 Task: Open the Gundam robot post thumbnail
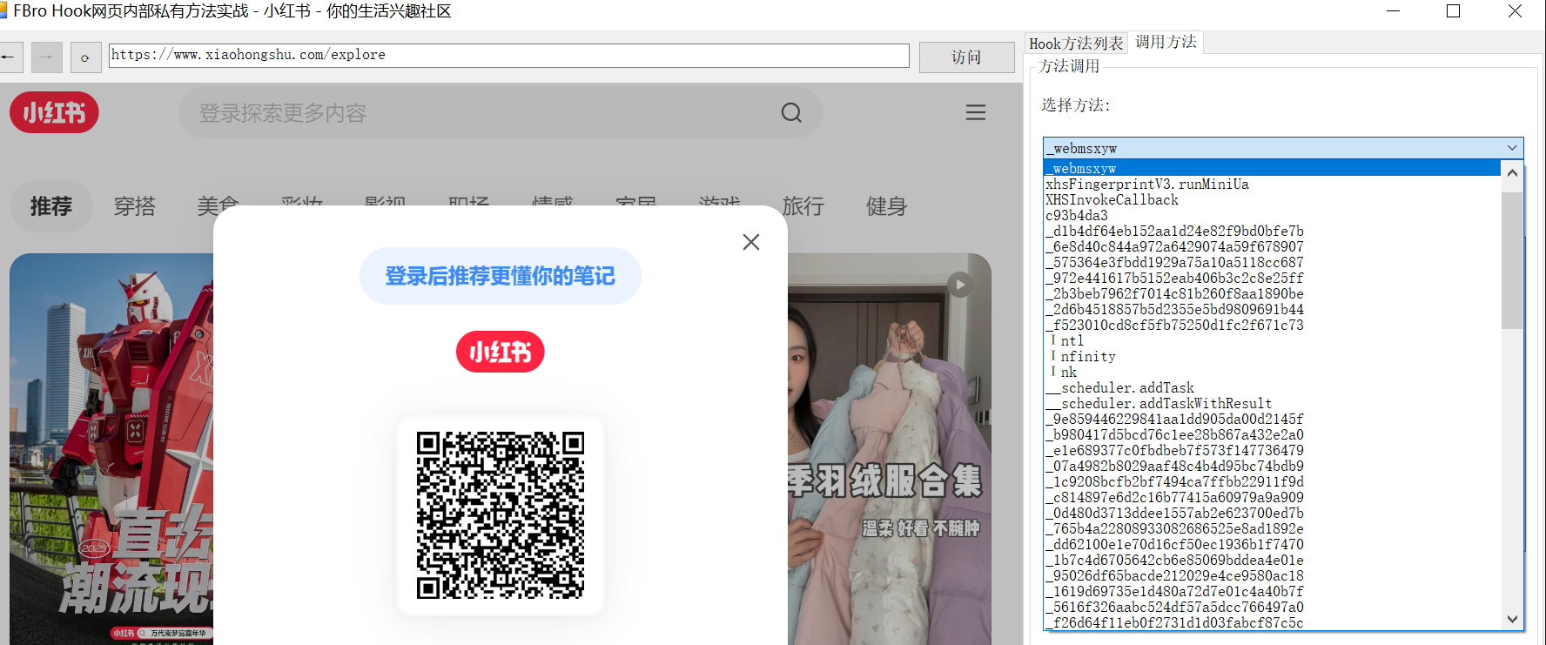pyautogui.click(x=111, y=449)
